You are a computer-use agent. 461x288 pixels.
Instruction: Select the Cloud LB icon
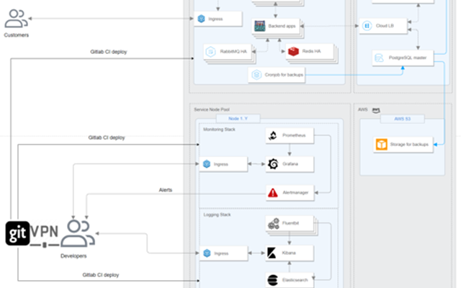(367, 26)
